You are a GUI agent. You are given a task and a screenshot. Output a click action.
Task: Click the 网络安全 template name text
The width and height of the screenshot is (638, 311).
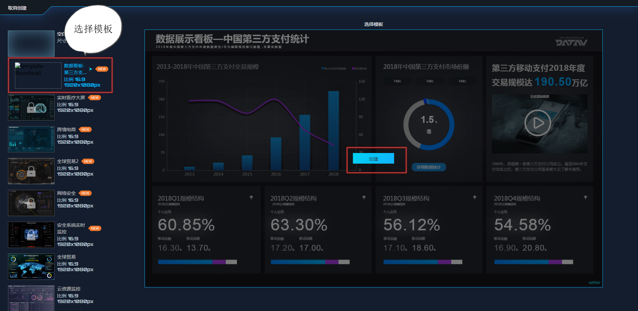66,193
